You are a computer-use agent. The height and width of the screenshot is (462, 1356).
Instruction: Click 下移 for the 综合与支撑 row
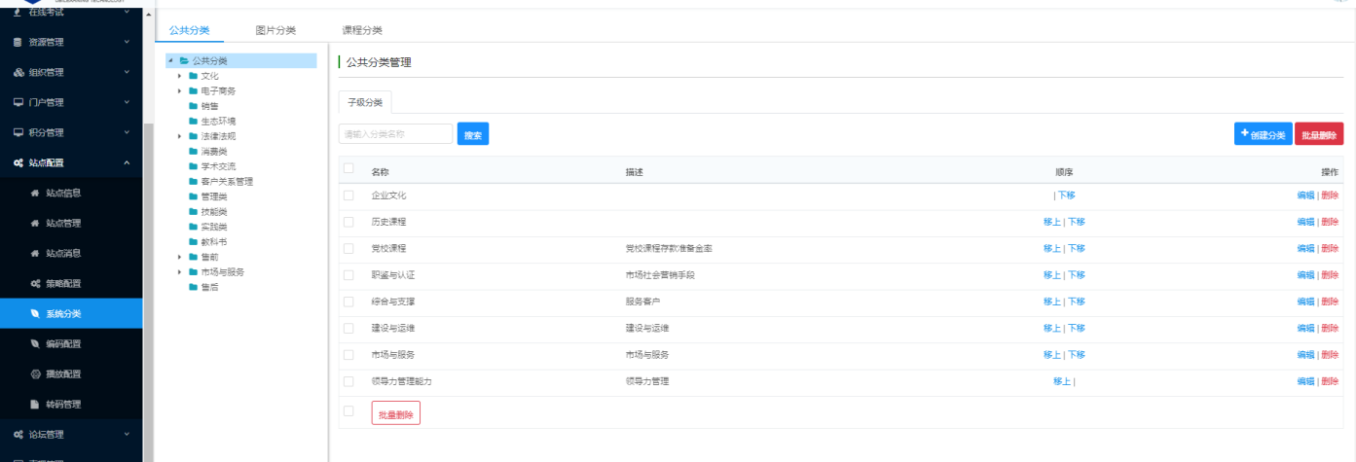pyautogui.click(x=1077, y=302)
